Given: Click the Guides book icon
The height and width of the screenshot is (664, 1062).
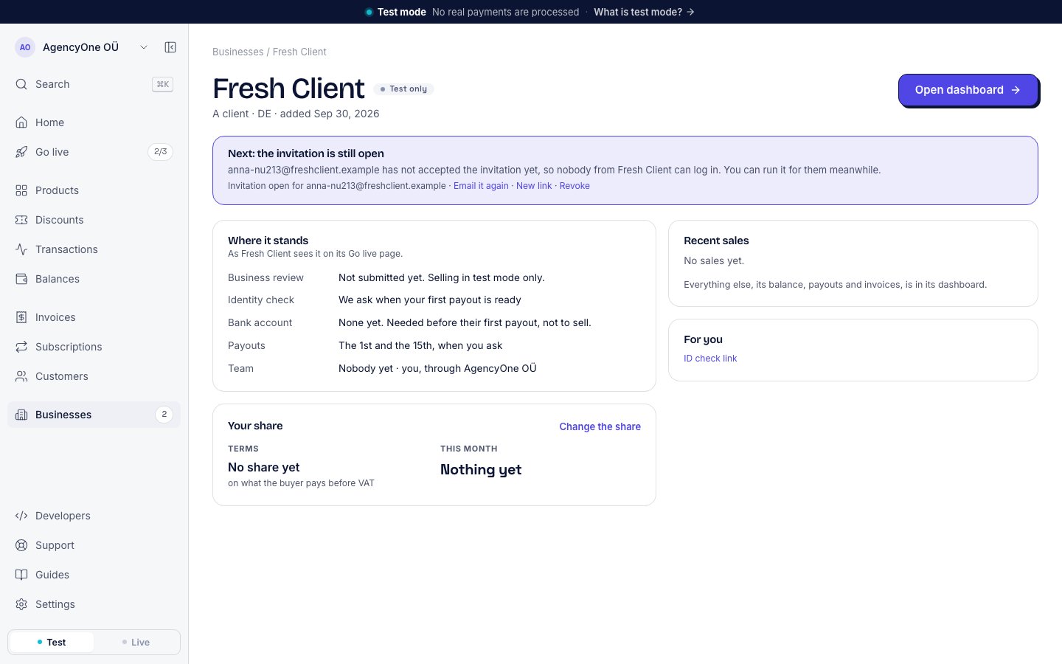Looking at the screenshot, I should tap(21, 575).
